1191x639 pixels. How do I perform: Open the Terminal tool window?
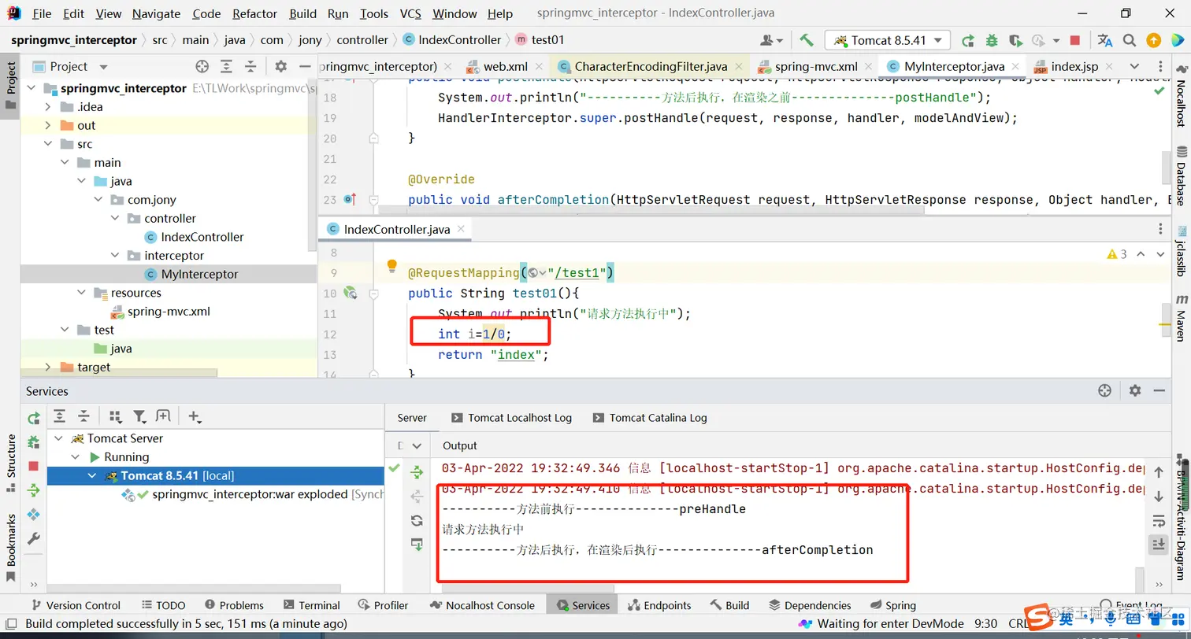(x=311, y=605)
